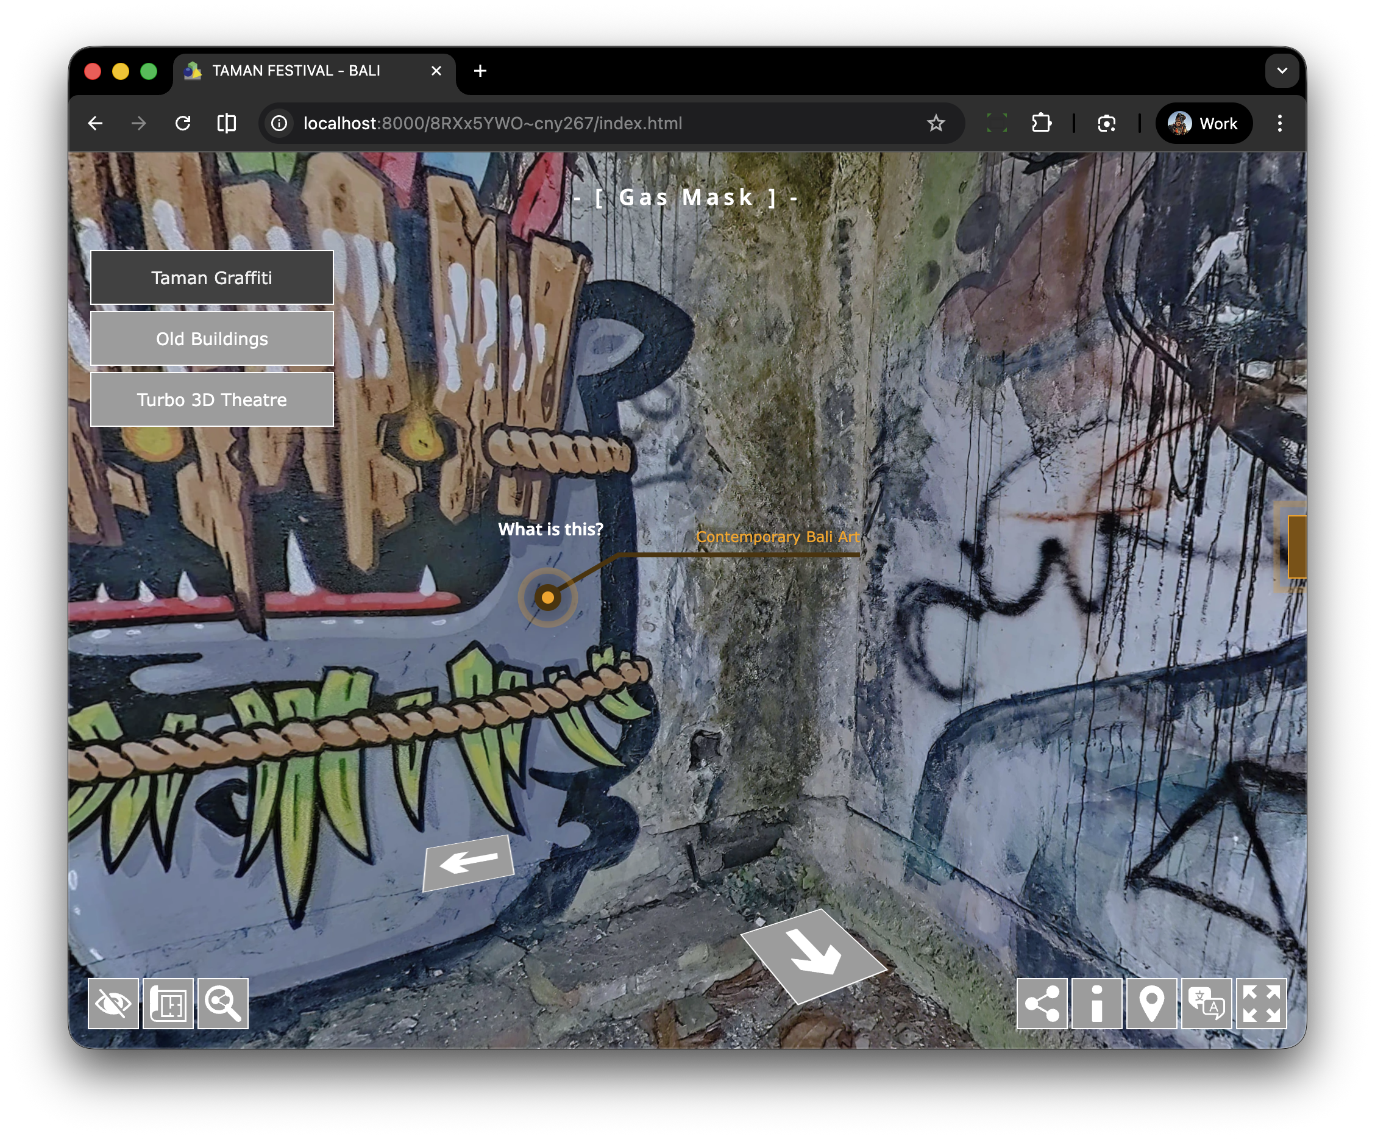The image size is (1375, 1139).
Task: Bookmark this page with the star icon
Action: point(936,123)
